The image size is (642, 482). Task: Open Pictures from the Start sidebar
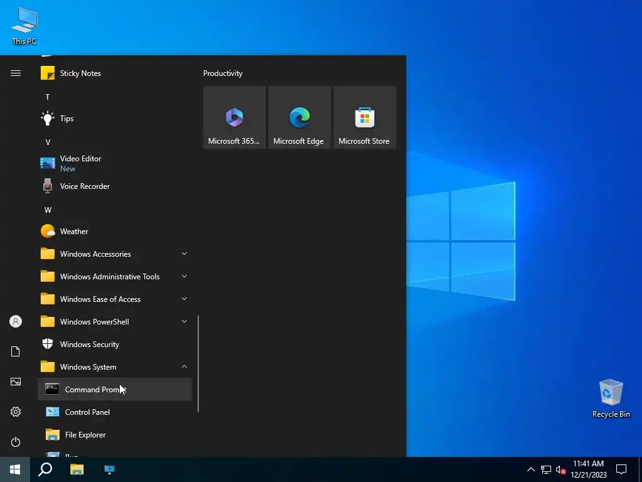(16, 382)
